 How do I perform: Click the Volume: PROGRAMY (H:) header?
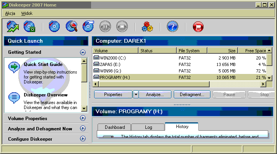182,111
